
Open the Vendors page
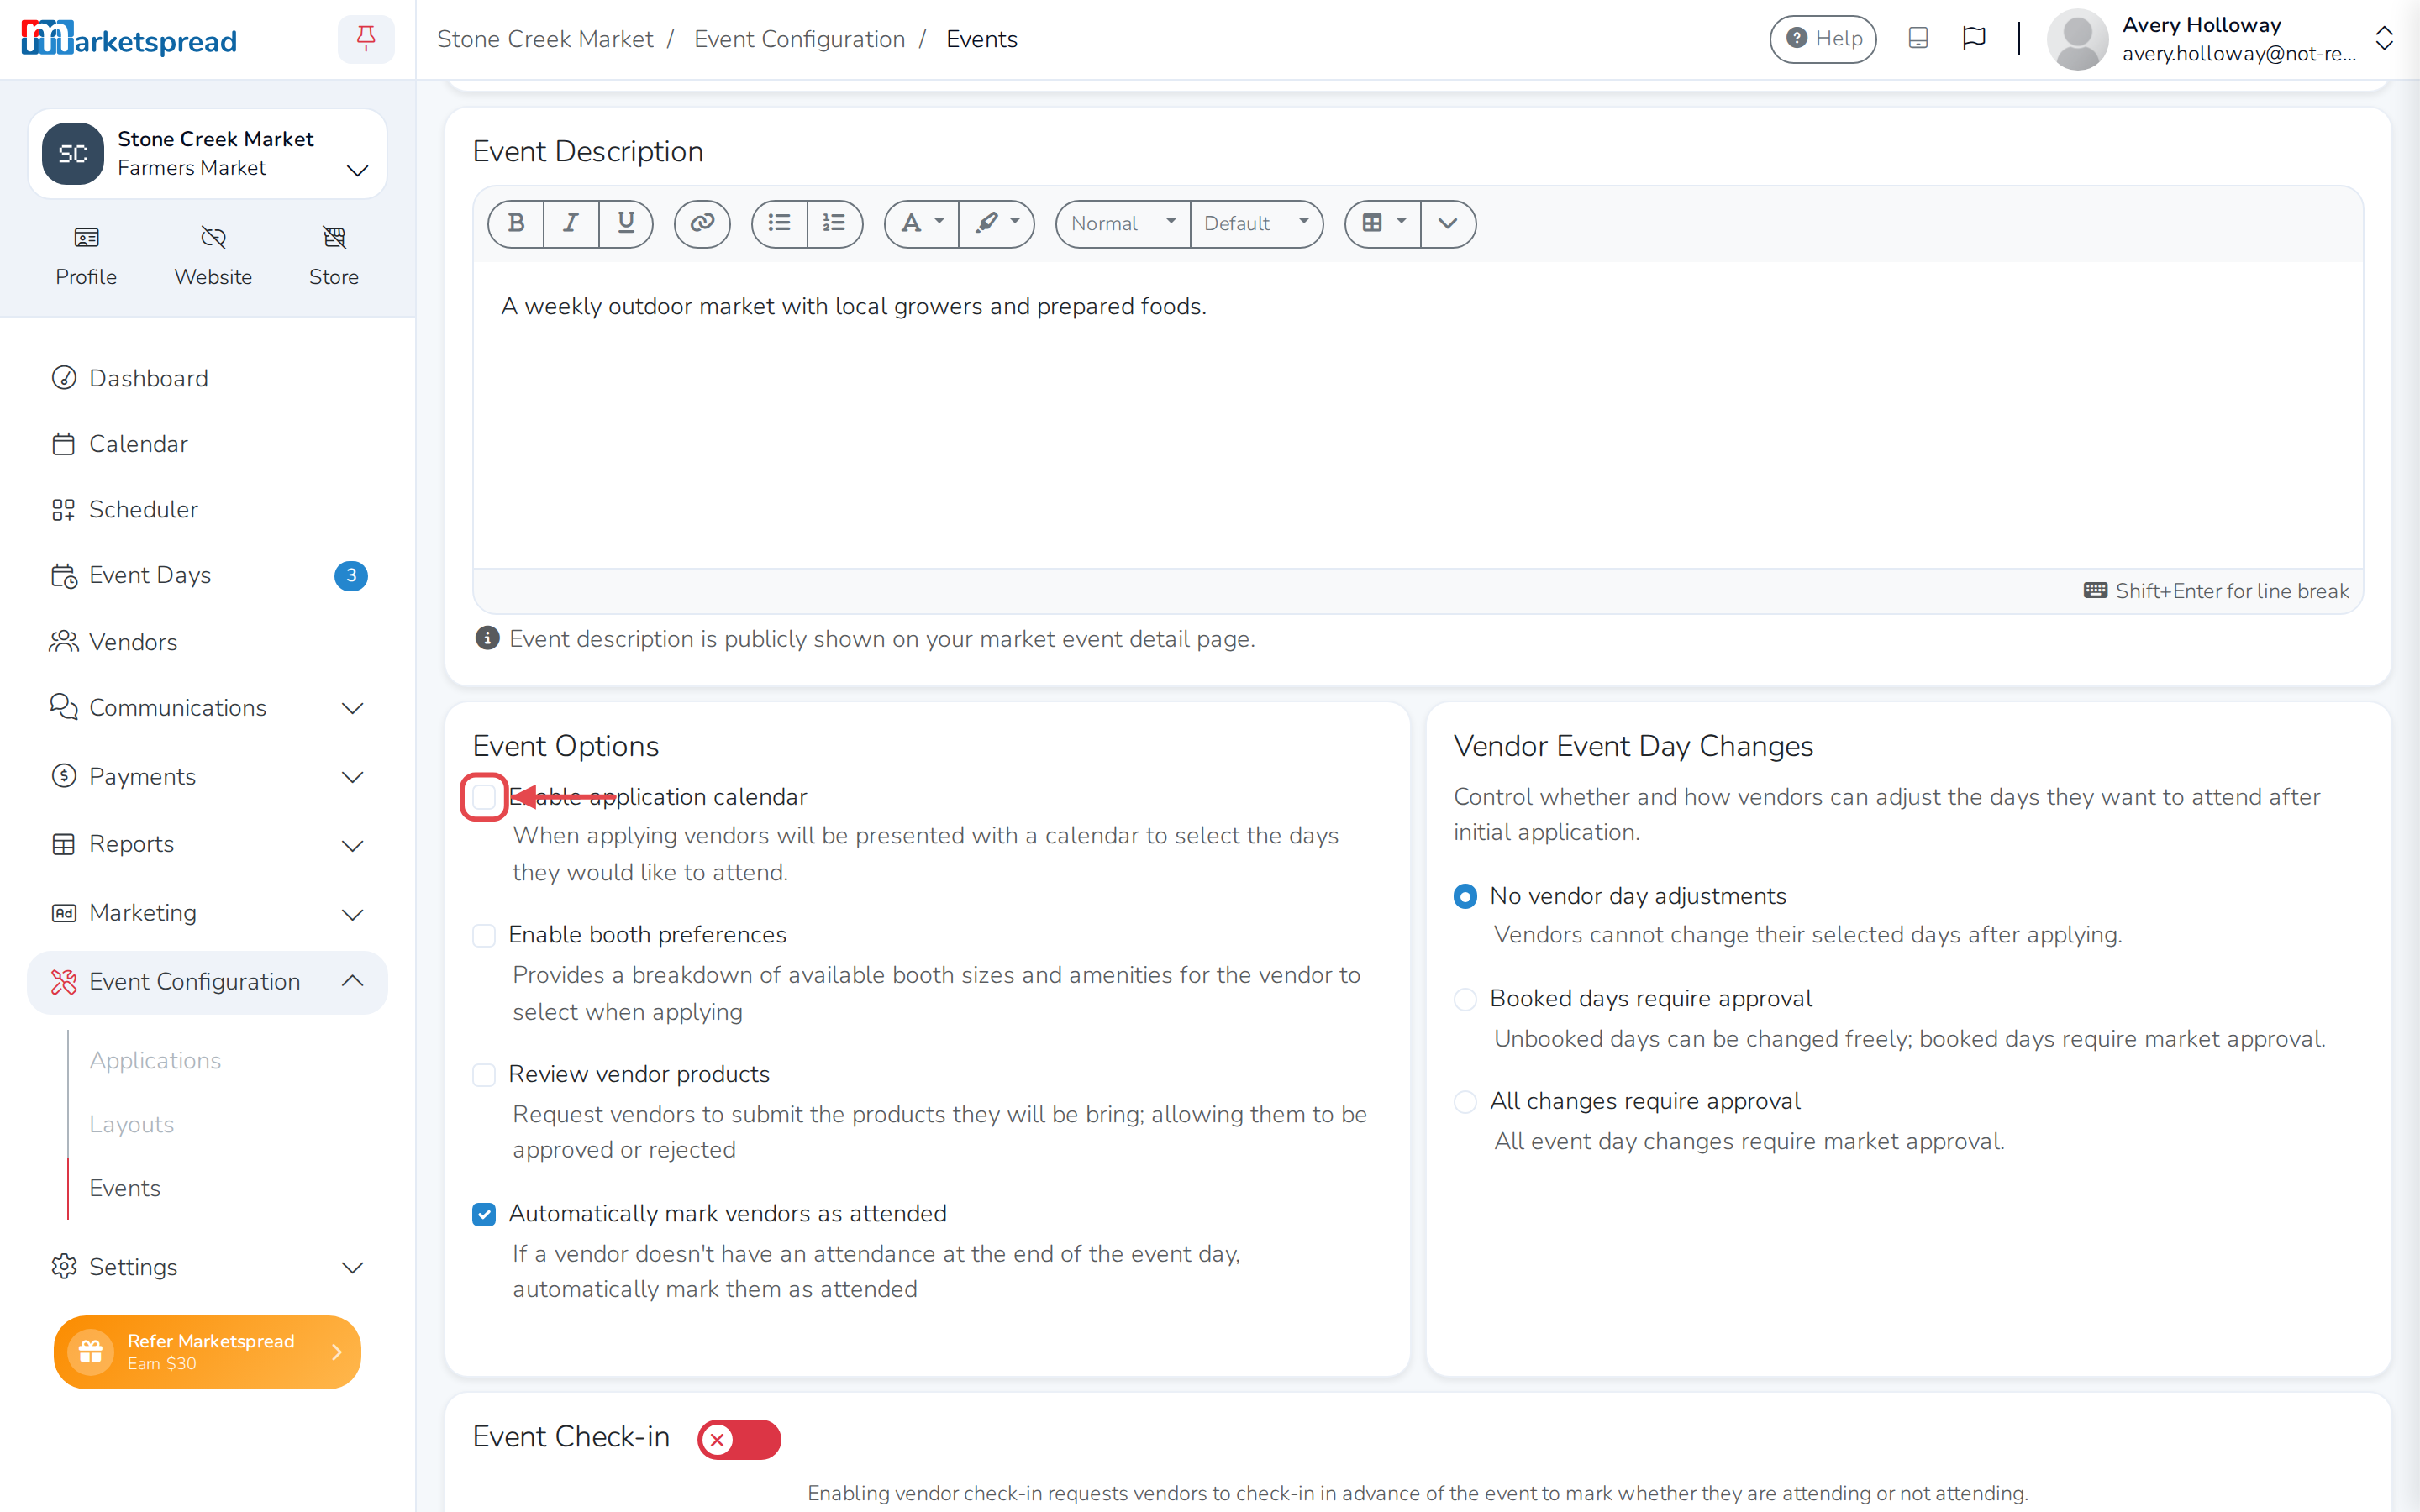tap(207, 642)
